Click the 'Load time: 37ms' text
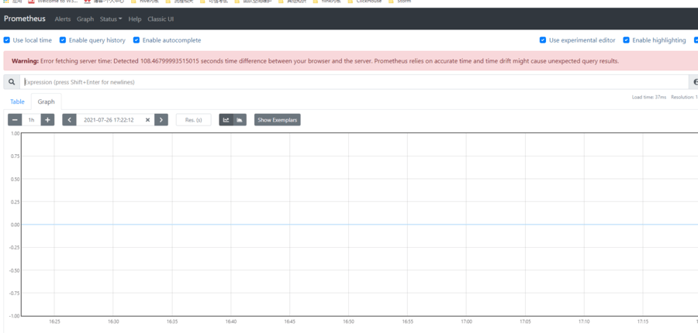 click(x=649, y=98)
